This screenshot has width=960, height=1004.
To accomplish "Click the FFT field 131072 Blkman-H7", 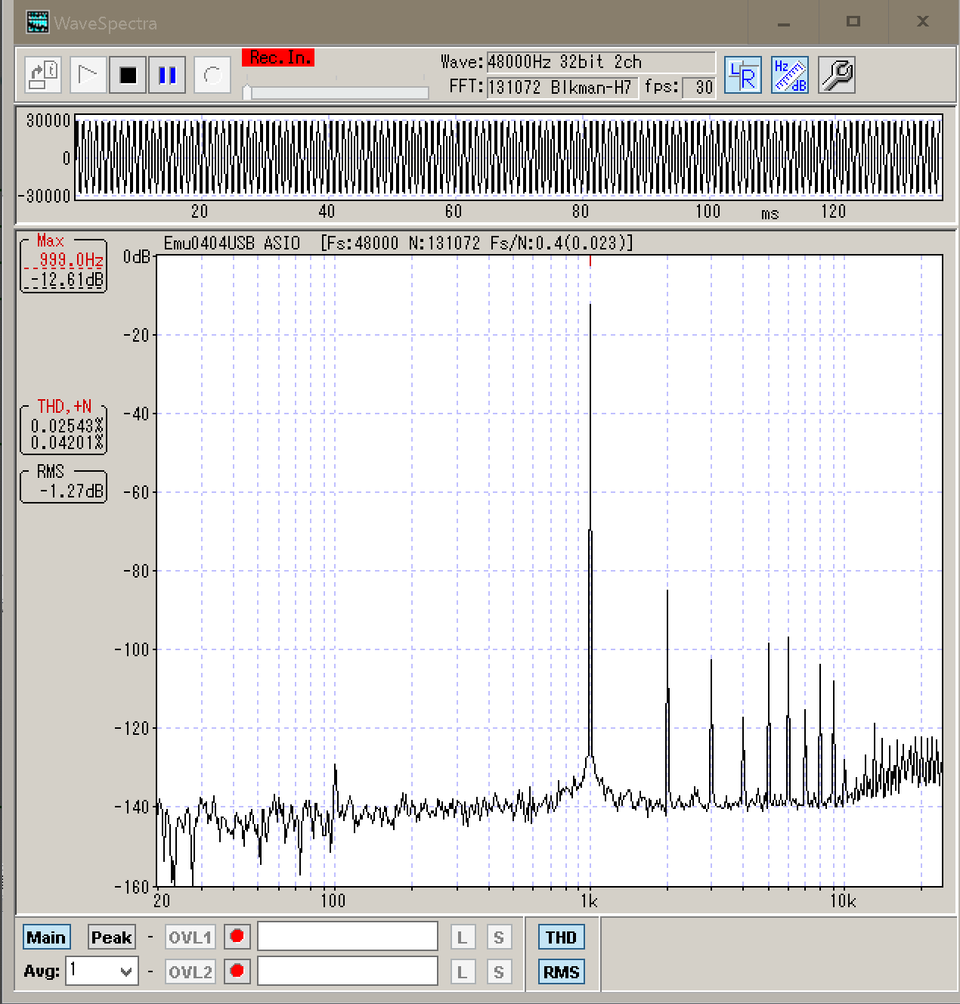I will pos(562,88).
